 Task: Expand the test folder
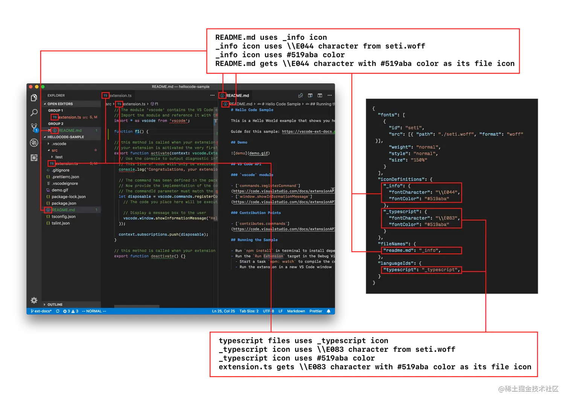(72, 157)
